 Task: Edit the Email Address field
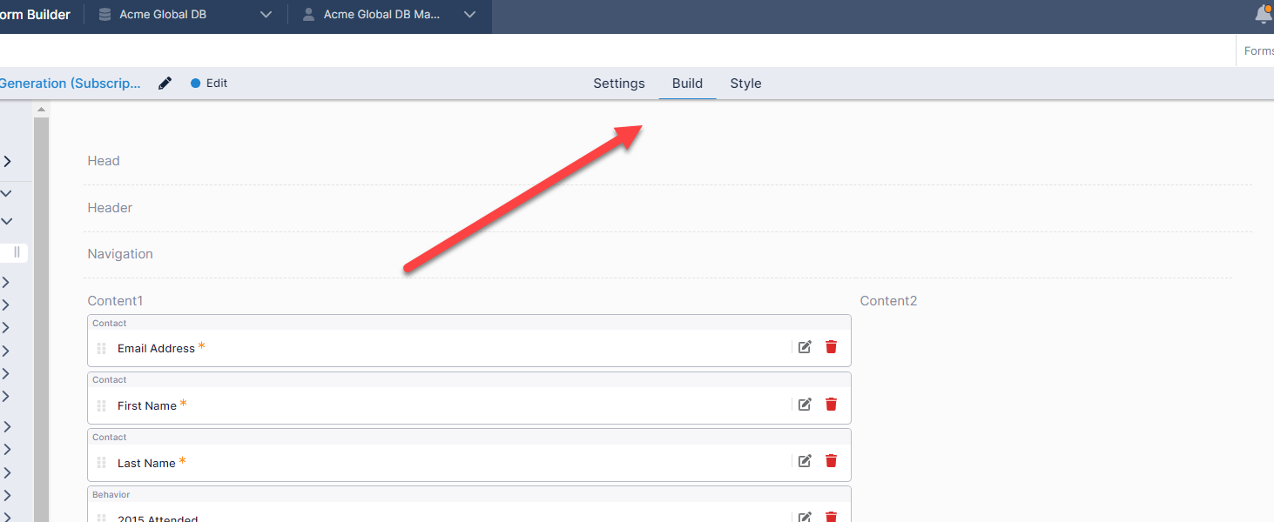[805, 347]
